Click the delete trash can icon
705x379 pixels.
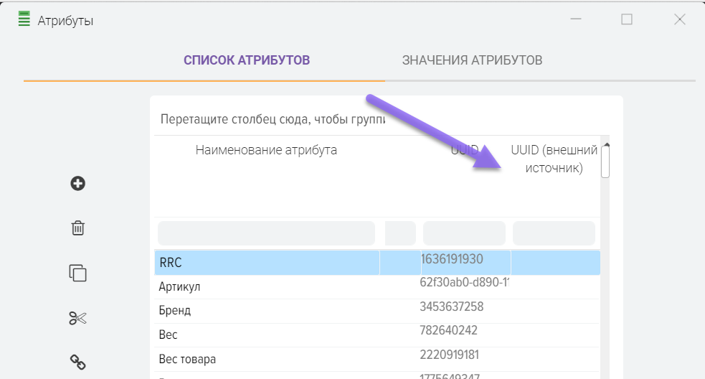coord(77,228)
